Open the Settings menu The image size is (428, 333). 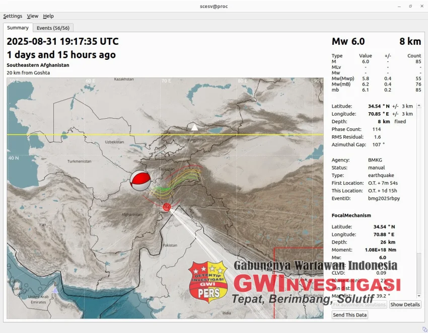click(x=13, y=16)
